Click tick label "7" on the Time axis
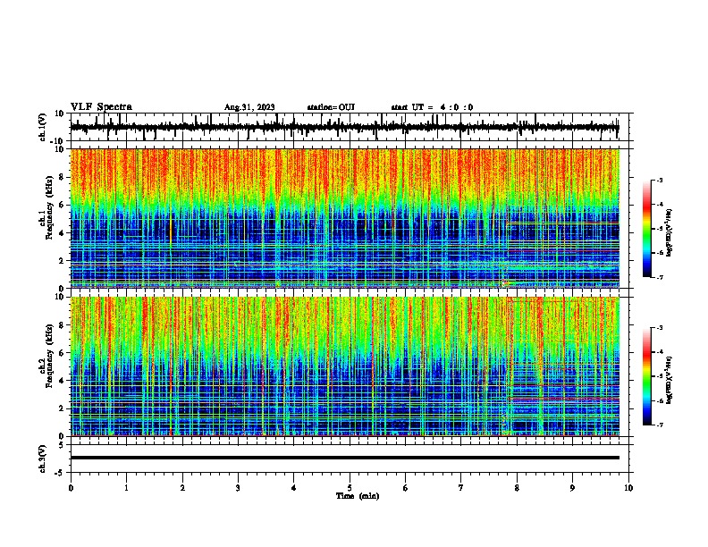Screen dimensions: 708x547 coord(461,488)
